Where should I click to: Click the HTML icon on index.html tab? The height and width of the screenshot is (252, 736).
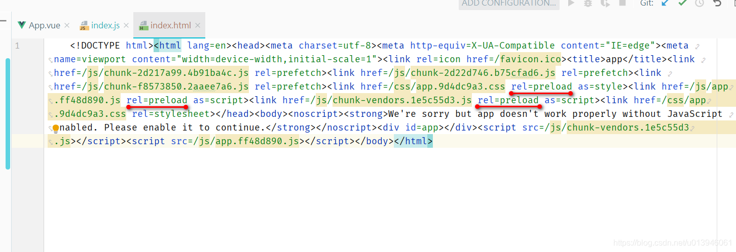[x=143, y=26]
